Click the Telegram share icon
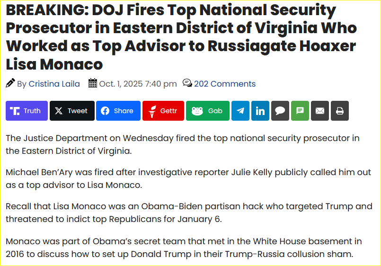This screenshot has height=266, width=381. (x=240, y=111)
